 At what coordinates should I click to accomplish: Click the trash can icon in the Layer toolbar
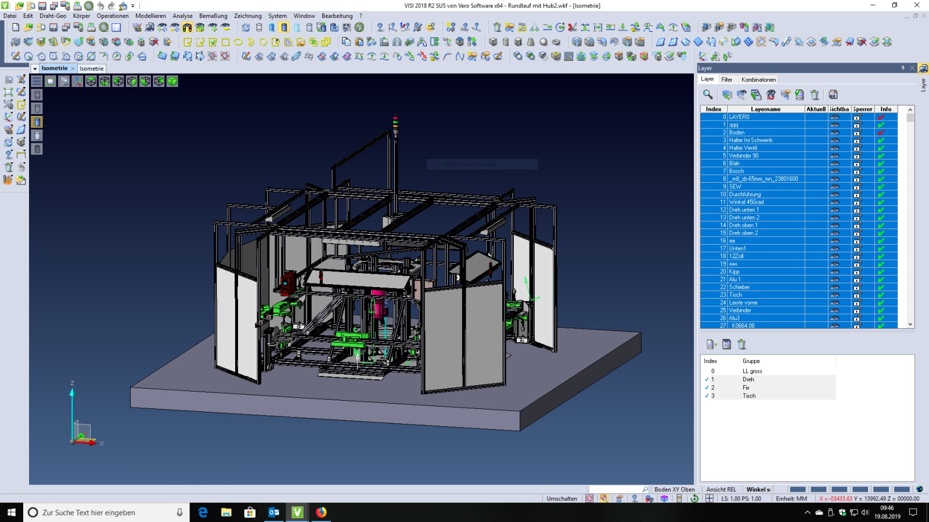click(815, 95)
